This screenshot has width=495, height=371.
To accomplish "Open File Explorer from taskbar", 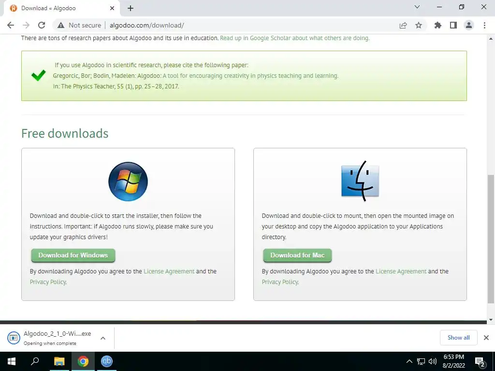I will pos(59,361).
